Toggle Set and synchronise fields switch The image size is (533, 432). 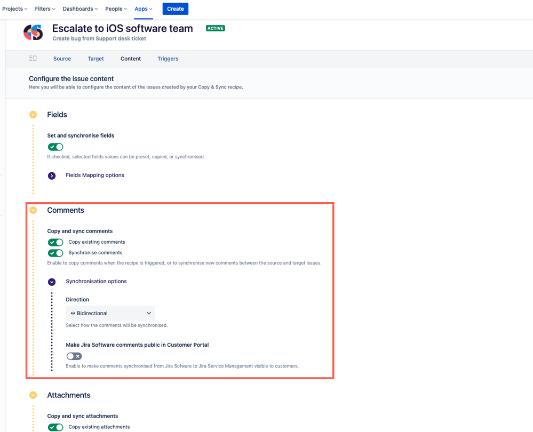pos(55,147)
